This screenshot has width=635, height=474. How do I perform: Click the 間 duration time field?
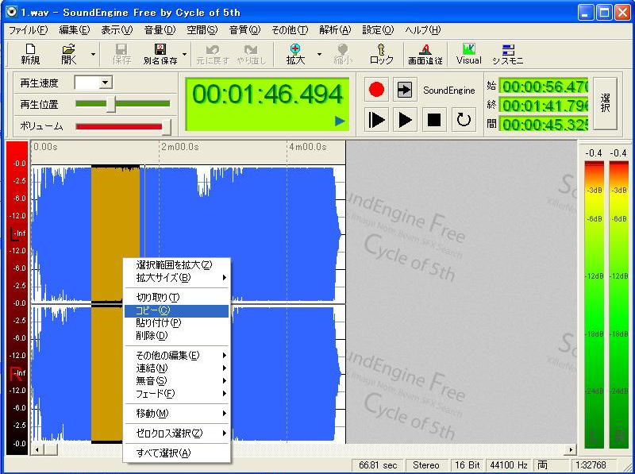(544, 124)
